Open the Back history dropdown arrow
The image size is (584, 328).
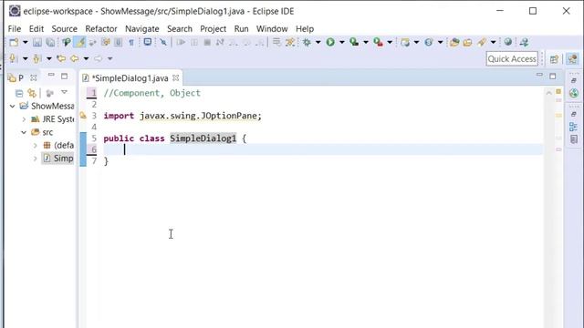(86, 58)
